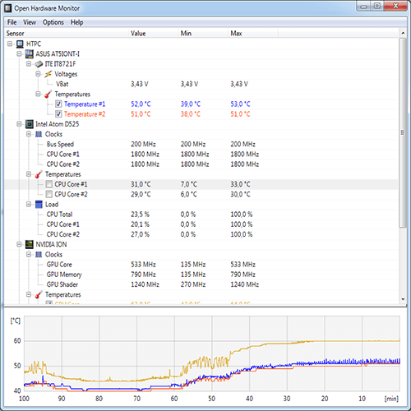
Task: Open the Options menu
Action: coord(53,22)
